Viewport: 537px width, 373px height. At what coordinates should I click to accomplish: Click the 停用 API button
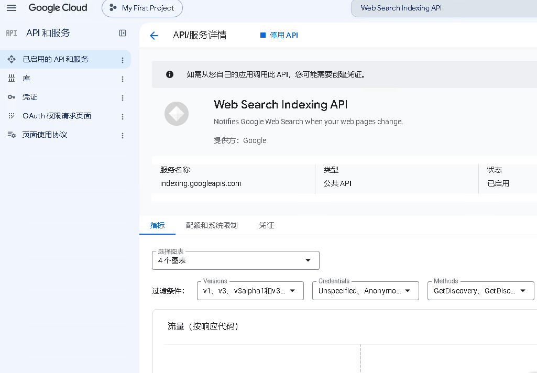(279, 35)
